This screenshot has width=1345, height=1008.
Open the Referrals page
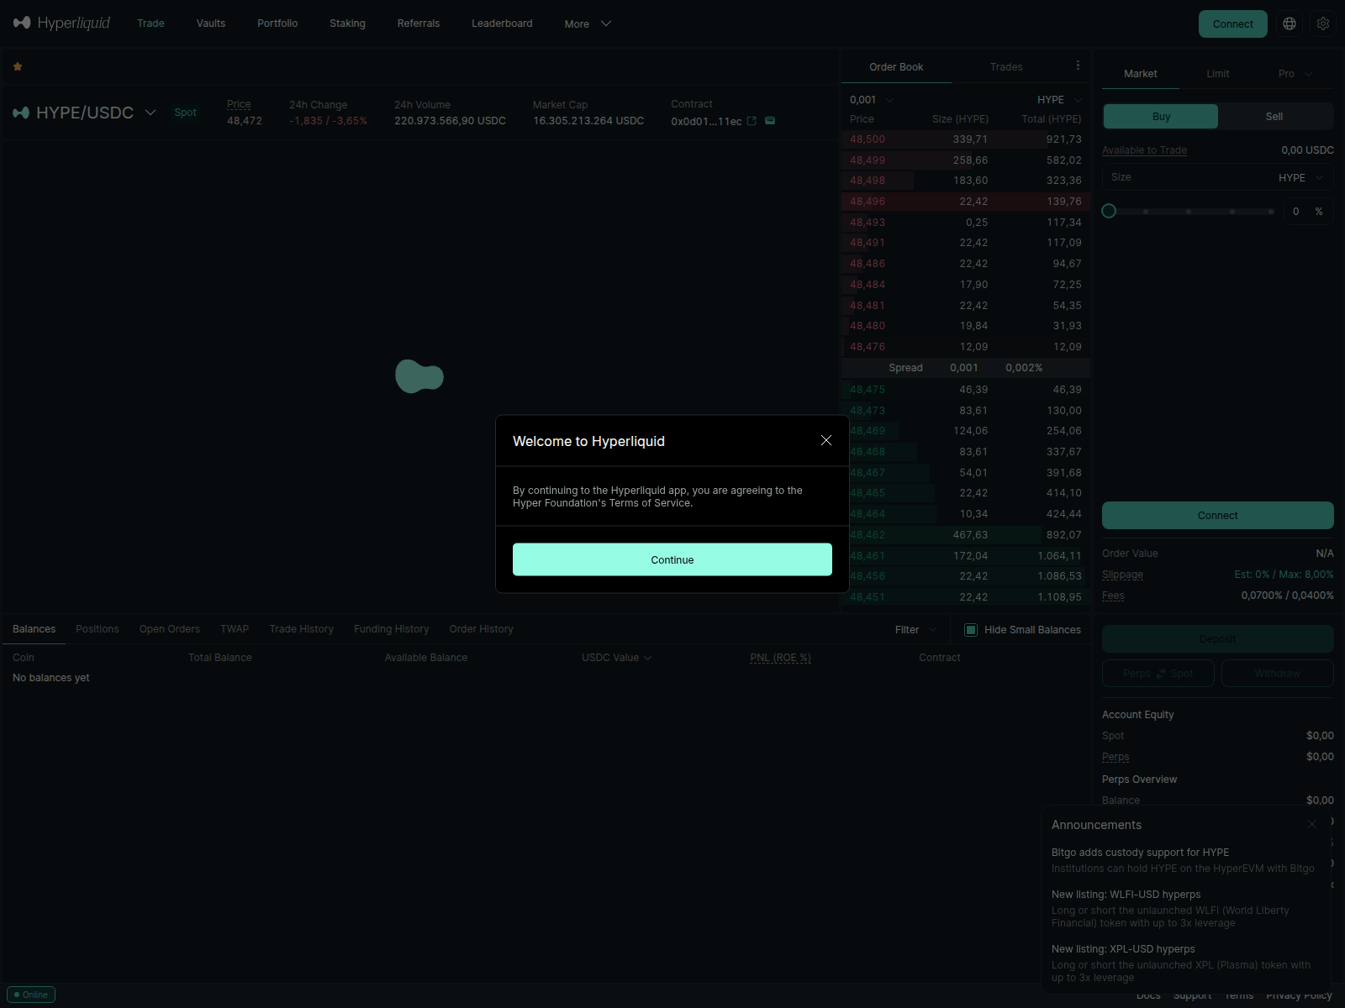419,24
